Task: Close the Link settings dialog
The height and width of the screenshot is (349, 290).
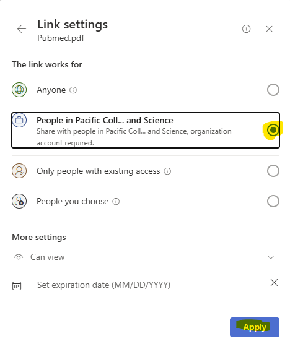Action: 270,28
